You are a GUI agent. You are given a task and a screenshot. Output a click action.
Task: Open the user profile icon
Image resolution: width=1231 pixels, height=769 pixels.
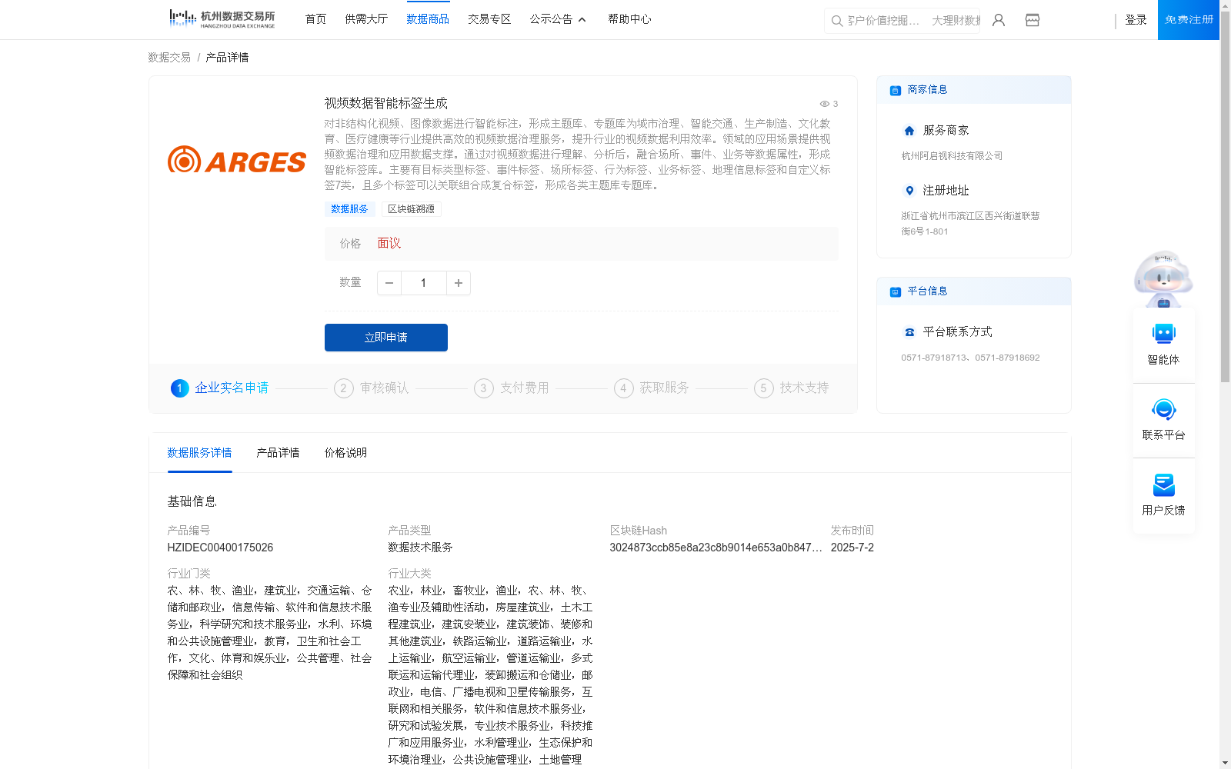point(999,20)
